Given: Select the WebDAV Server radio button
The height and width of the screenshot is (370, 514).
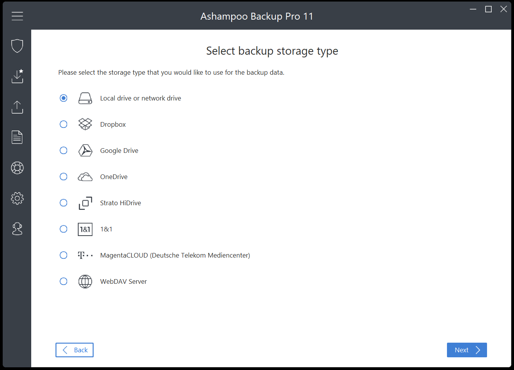Looking at the screenshot, I should 64,281.
